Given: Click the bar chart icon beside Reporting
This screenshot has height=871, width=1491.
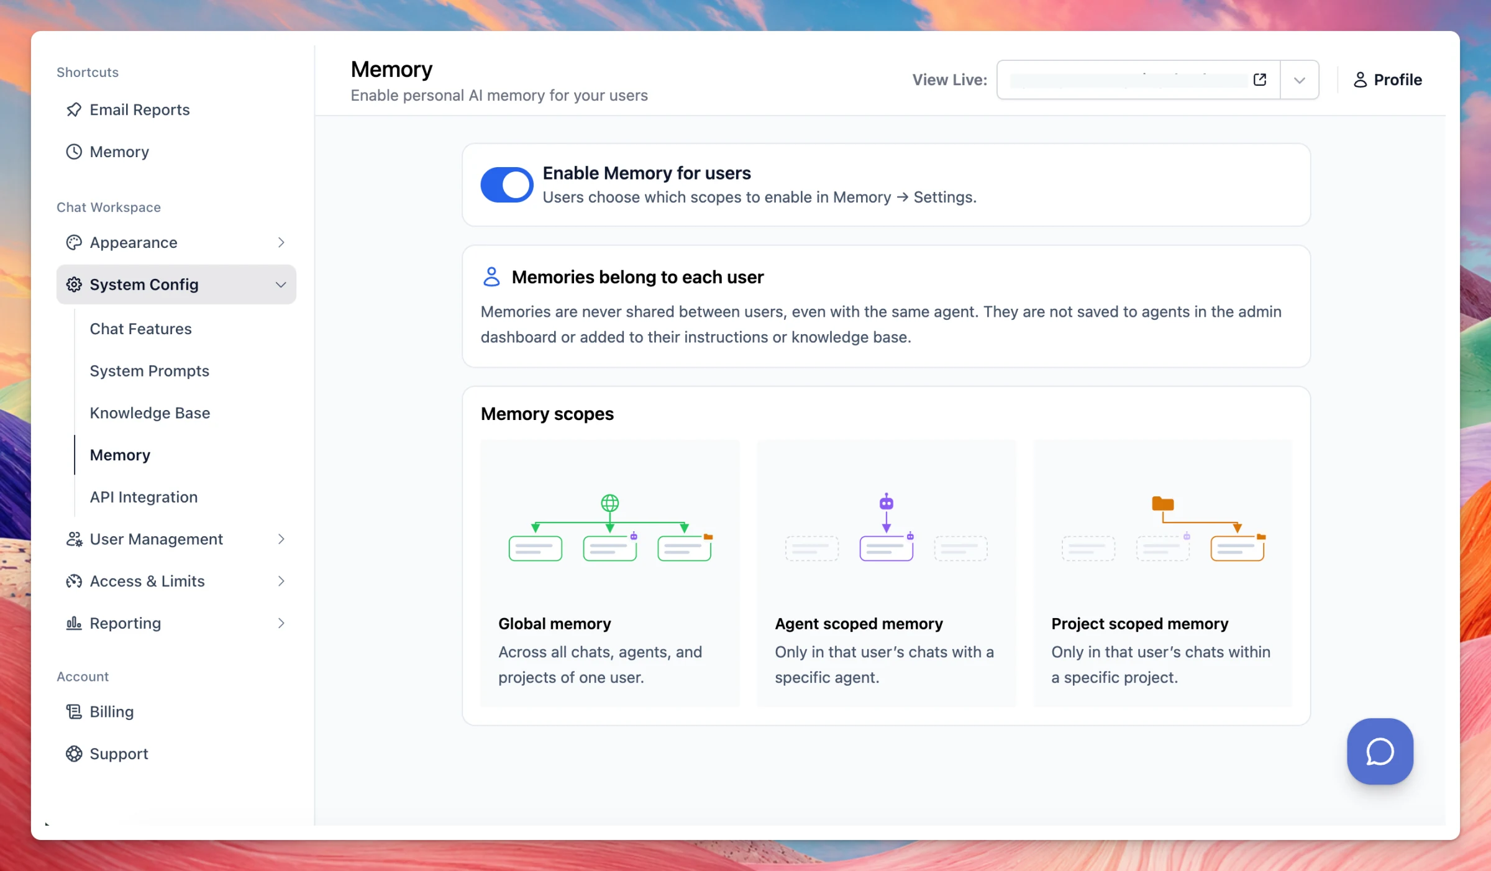Looking at the screenshot, I should point(74,623).
